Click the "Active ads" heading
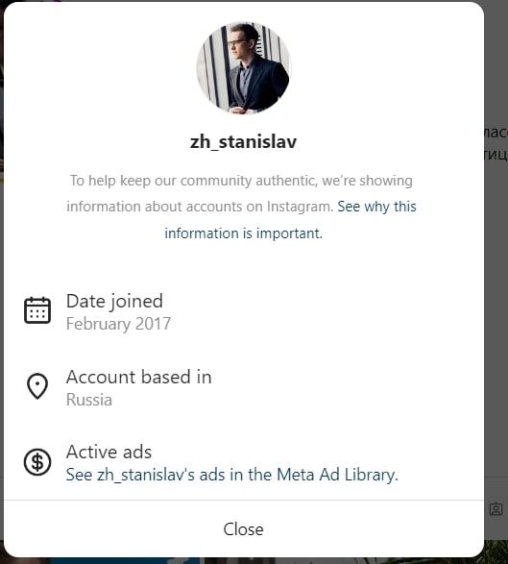 (109, 452)
